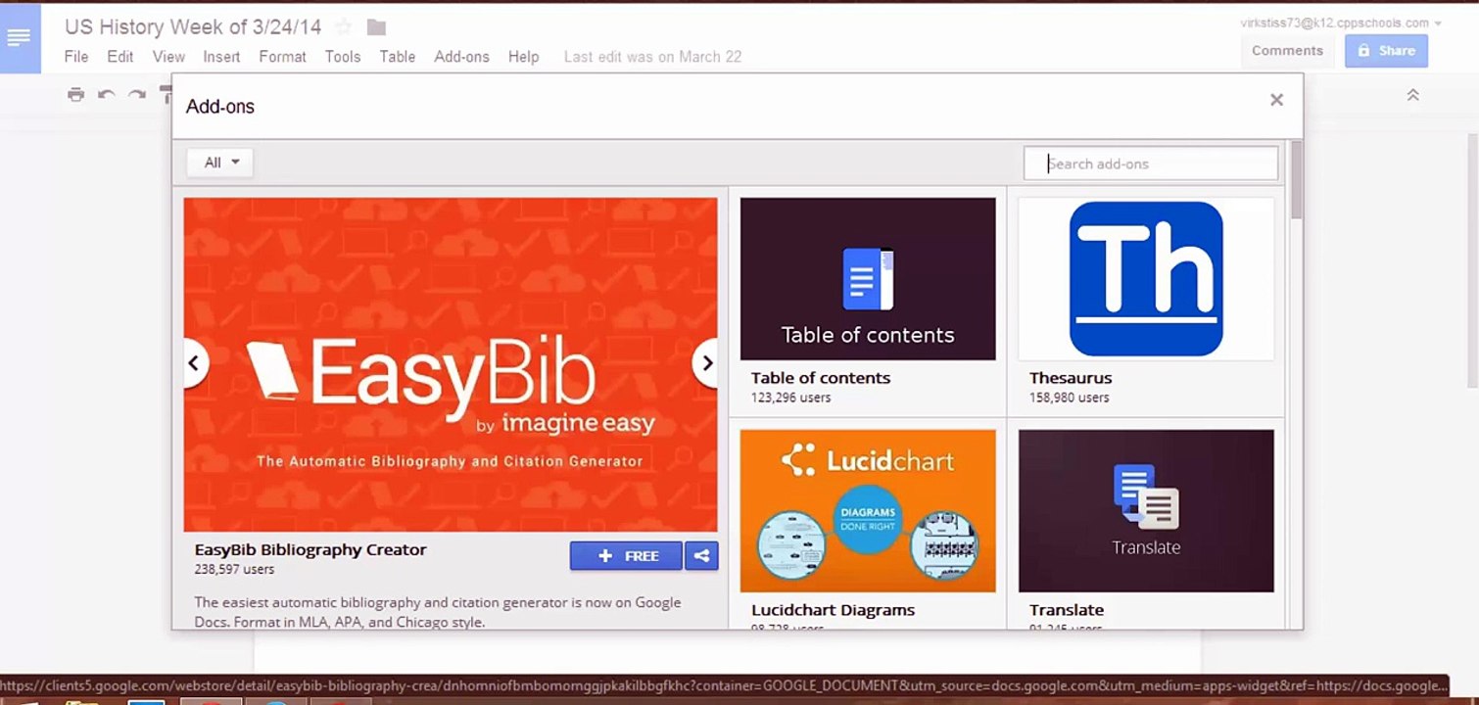
Task: Open the Help menu
Action: [524, 57]
